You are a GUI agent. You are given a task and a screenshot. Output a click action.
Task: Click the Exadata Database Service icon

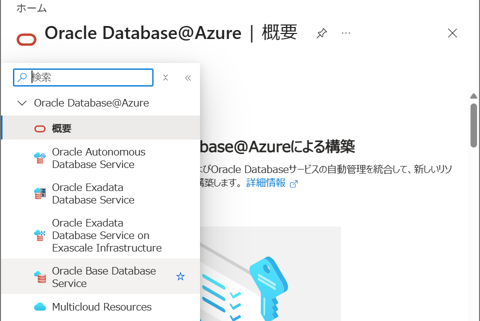pos(40,193)
